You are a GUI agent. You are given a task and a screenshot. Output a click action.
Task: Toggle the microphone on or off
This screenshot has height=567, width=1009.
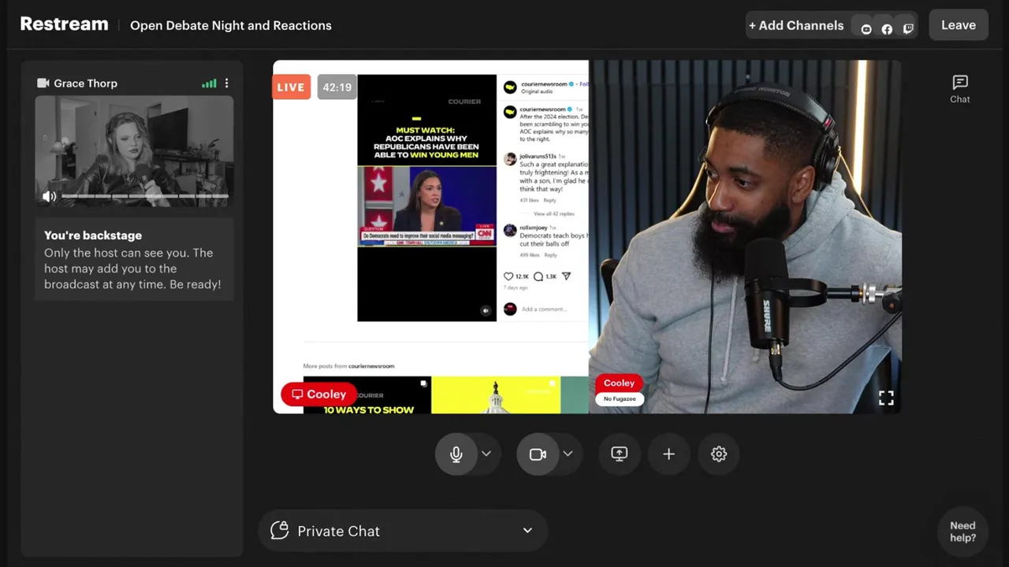click(x=456, y=454)
